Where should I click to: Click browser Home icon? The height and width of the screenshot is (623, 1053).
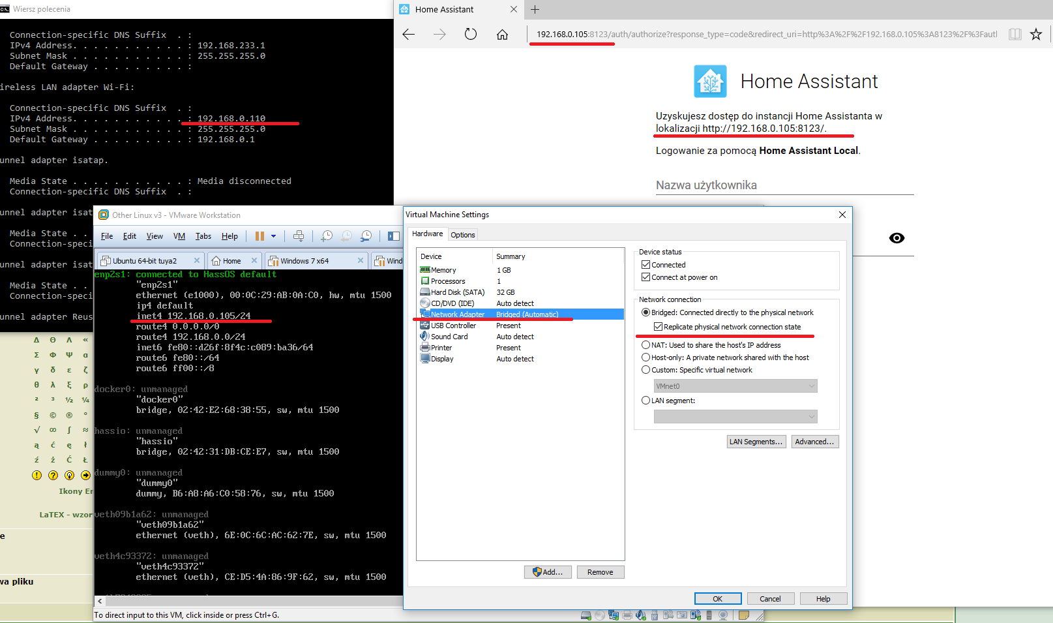(x=502, y=35)
